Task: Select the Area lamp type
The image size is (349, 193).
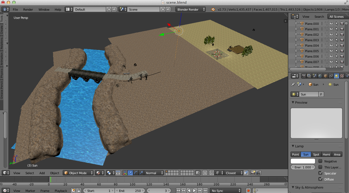Action: coord(337,154)
